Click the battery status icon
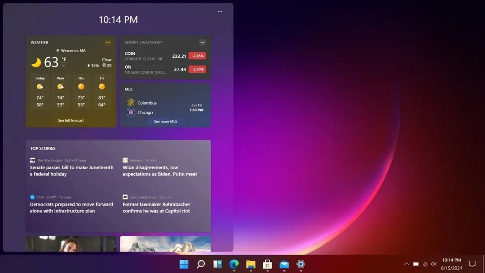The image size is (485, 273). click(416, 264)
